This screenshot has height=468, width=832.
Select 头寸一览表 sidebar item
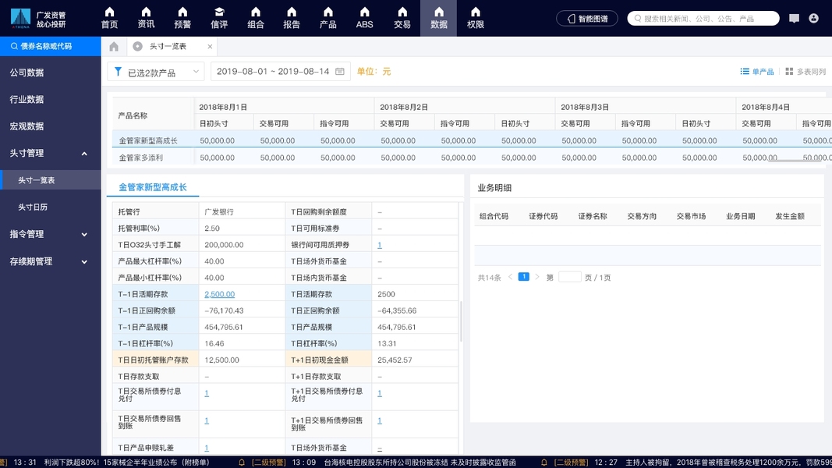coord(51,180)
